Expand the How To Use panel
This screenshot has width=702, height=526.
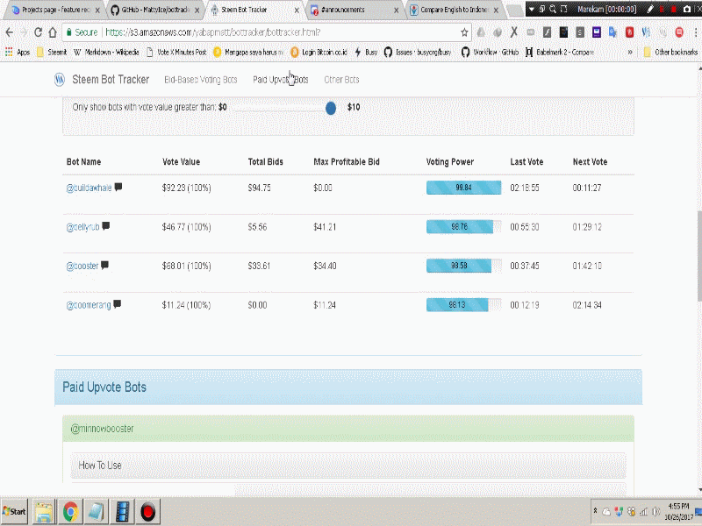point(347,466)
